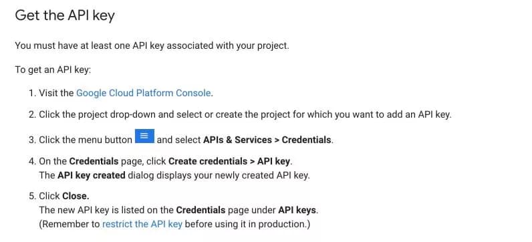Click the '(Remember to' text
Viewport: 532px width, 242px height.
(70, 224)
